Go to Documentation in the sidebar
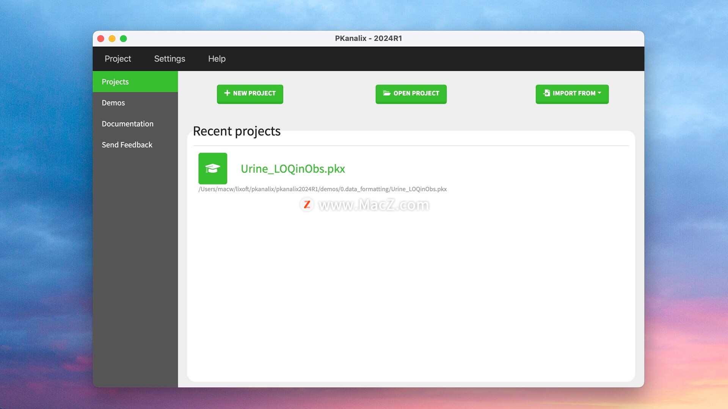Screen dimensions: 728x409 127,124
